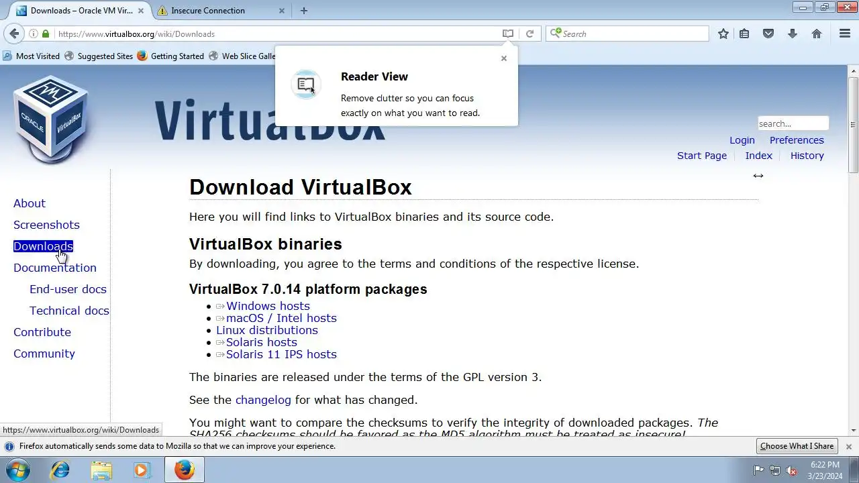
Task: Open the Most Visited bookmark
Action: tap(32, 56)
